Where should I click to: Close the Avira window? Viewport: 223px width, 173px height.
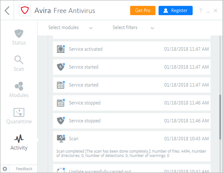pyautogui.click(x=215, y=10)
